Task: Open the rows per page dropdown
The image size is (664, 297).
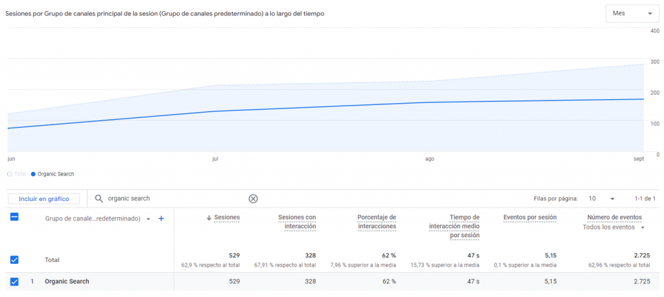Action: 601,198
